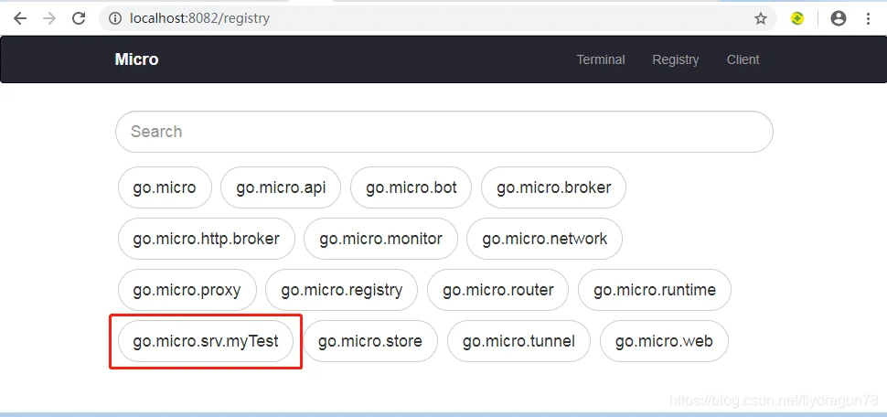Open the user profile avatar icon
The width and height of the screenshot is (887, 417).
tap(839, 18)
